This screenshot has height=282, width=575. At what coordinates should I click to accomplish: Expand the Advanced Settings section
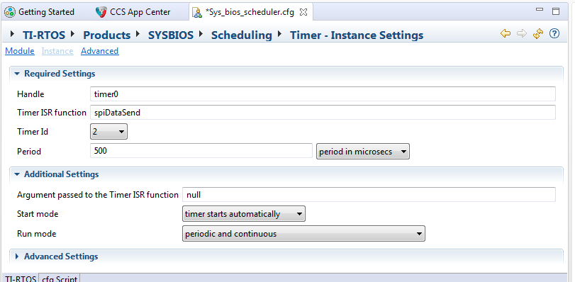17,256
